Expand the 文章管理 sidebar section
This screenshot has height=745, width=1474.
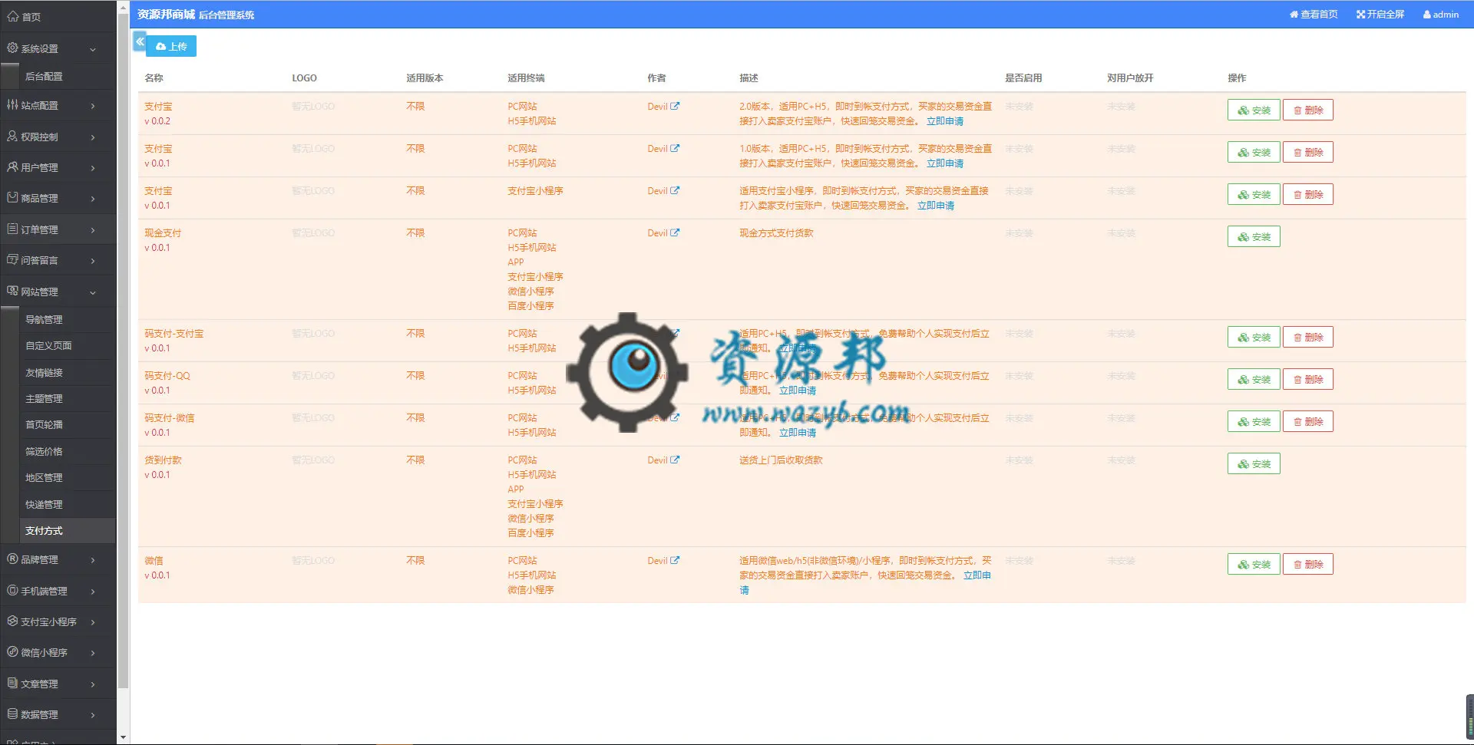click(x=58, y=684)
